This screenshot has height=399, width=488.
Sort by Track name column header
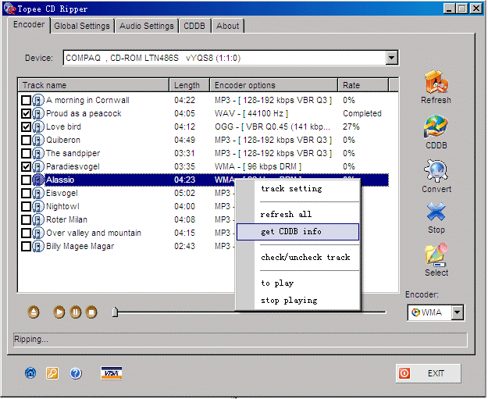tap(94, 85)
